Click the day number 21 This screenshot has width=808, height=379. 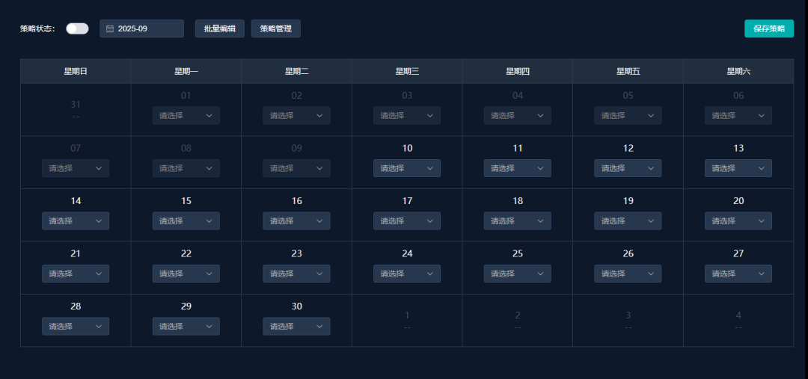(76, 254)
